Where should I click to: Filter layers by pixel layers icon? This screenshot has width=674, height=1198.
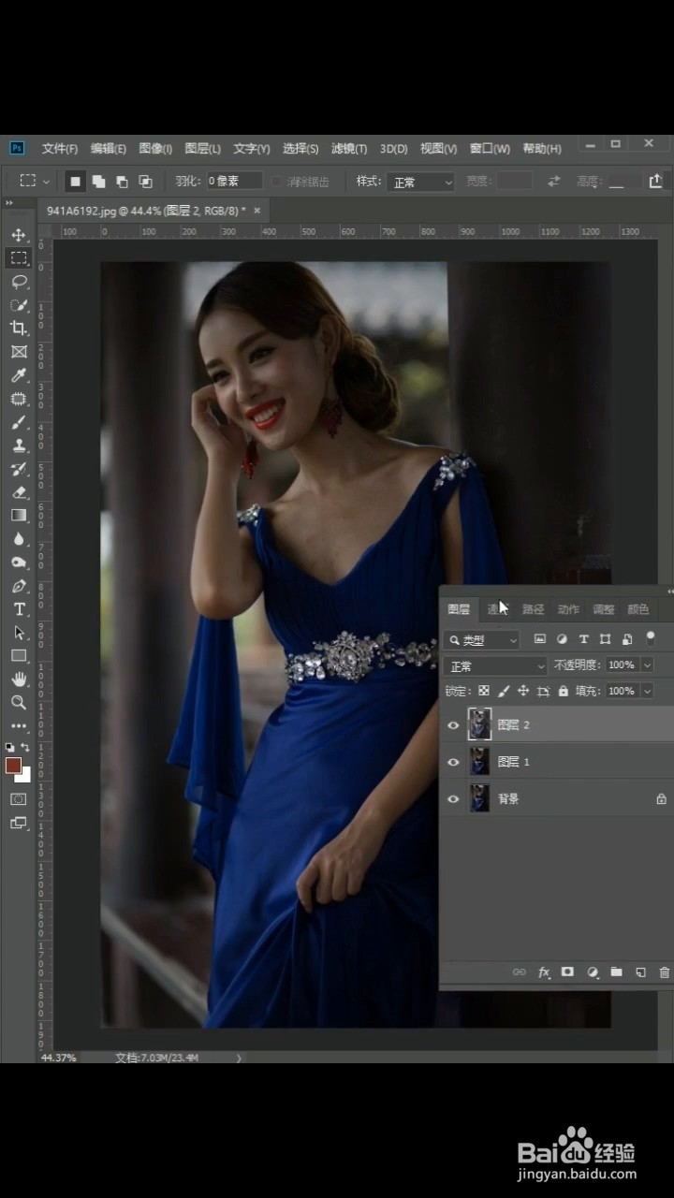pos(539,639)
